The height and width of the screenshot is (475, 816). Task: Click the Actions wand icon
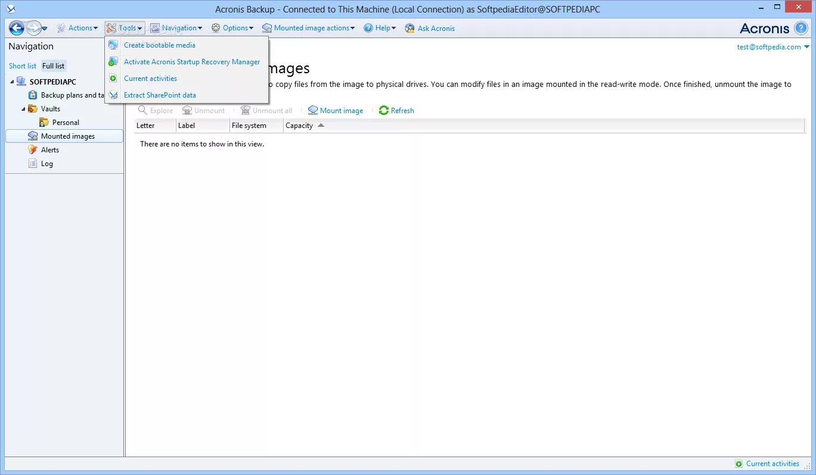pyautogui.click(x=61, y=28)
